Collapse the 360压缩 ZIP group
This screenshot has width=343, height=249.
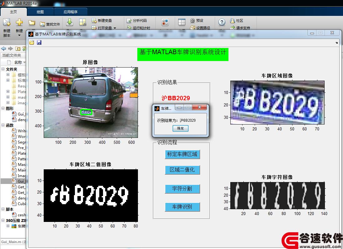click(3, 220)
